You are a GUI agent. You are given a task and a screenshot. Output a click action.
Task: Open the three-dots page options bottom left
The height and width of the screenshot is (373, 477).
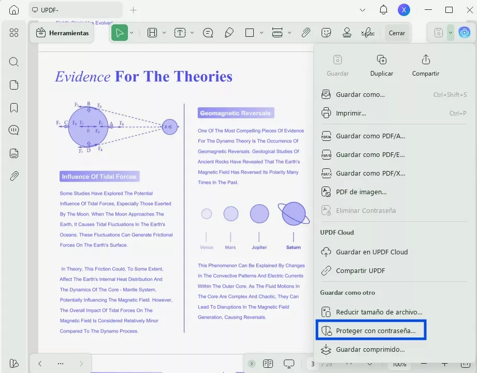61,363
